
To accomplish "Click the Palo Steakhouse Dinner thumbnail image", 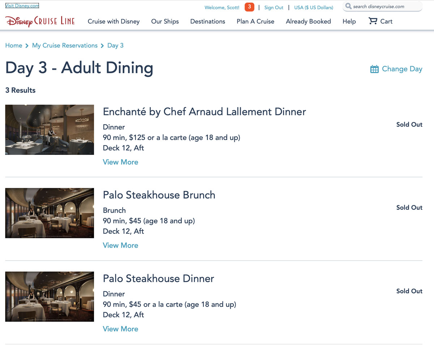I will click(50, 297).
